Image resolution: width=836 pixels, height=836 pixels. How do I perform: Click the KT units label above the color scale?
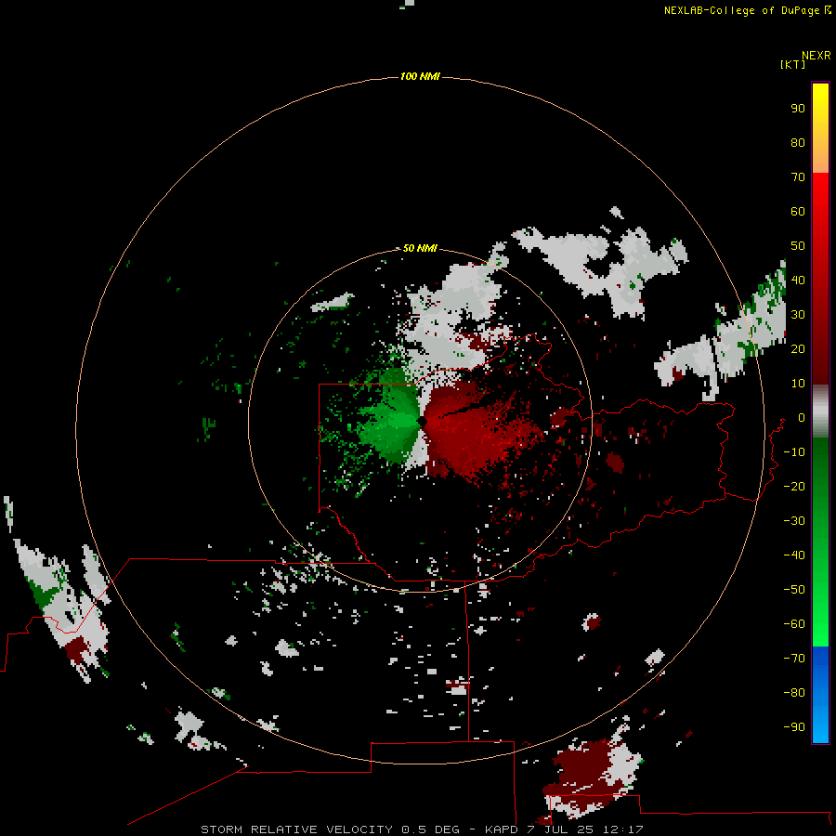793,64
